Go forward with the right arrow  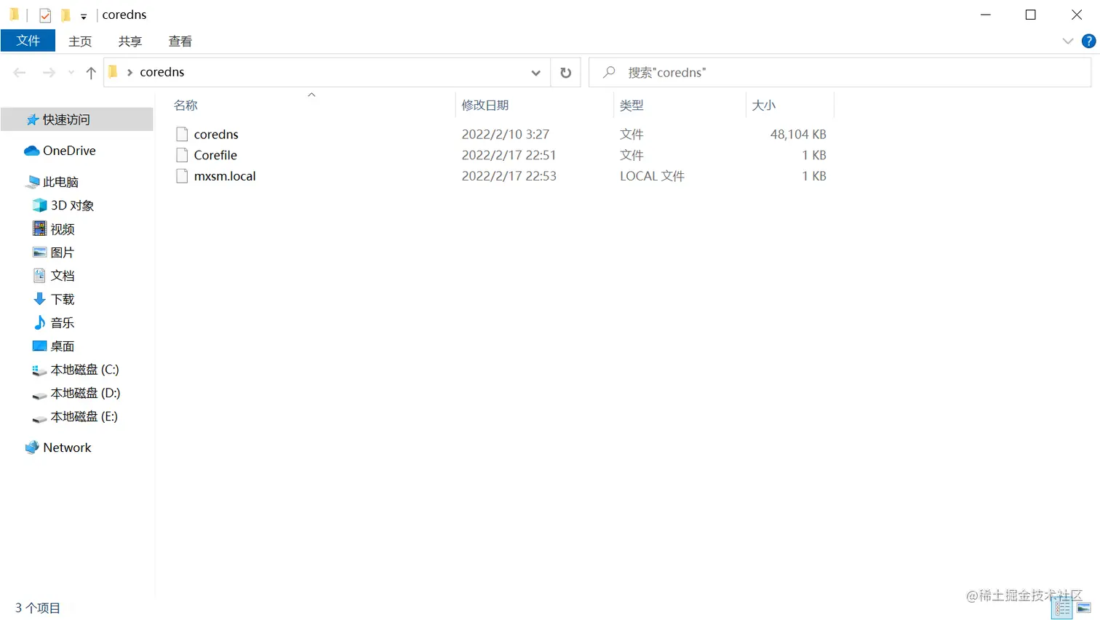click(49, 72)
